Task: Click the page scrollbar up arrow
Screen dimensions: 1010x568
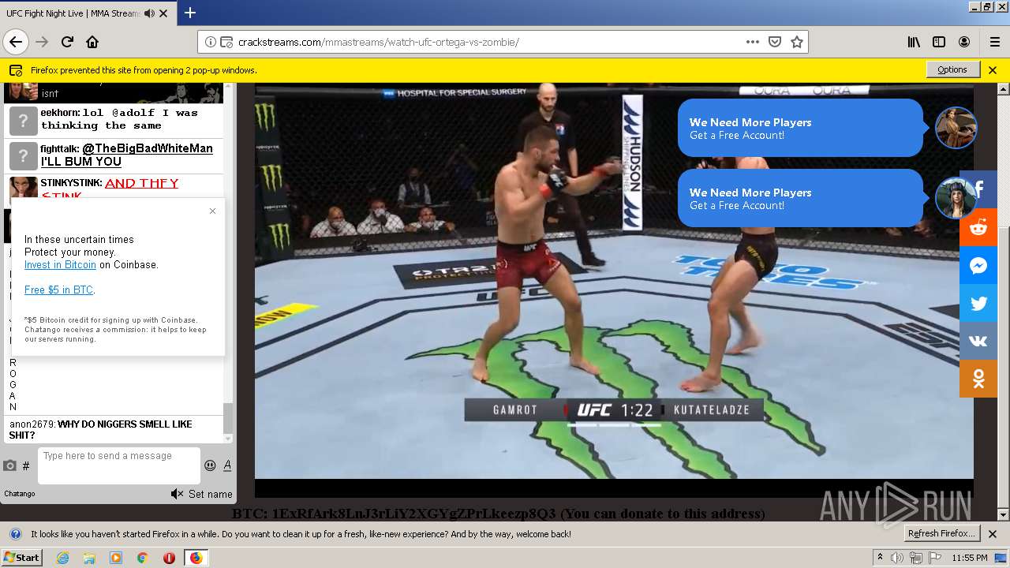Action: [x=1003, y=89]
